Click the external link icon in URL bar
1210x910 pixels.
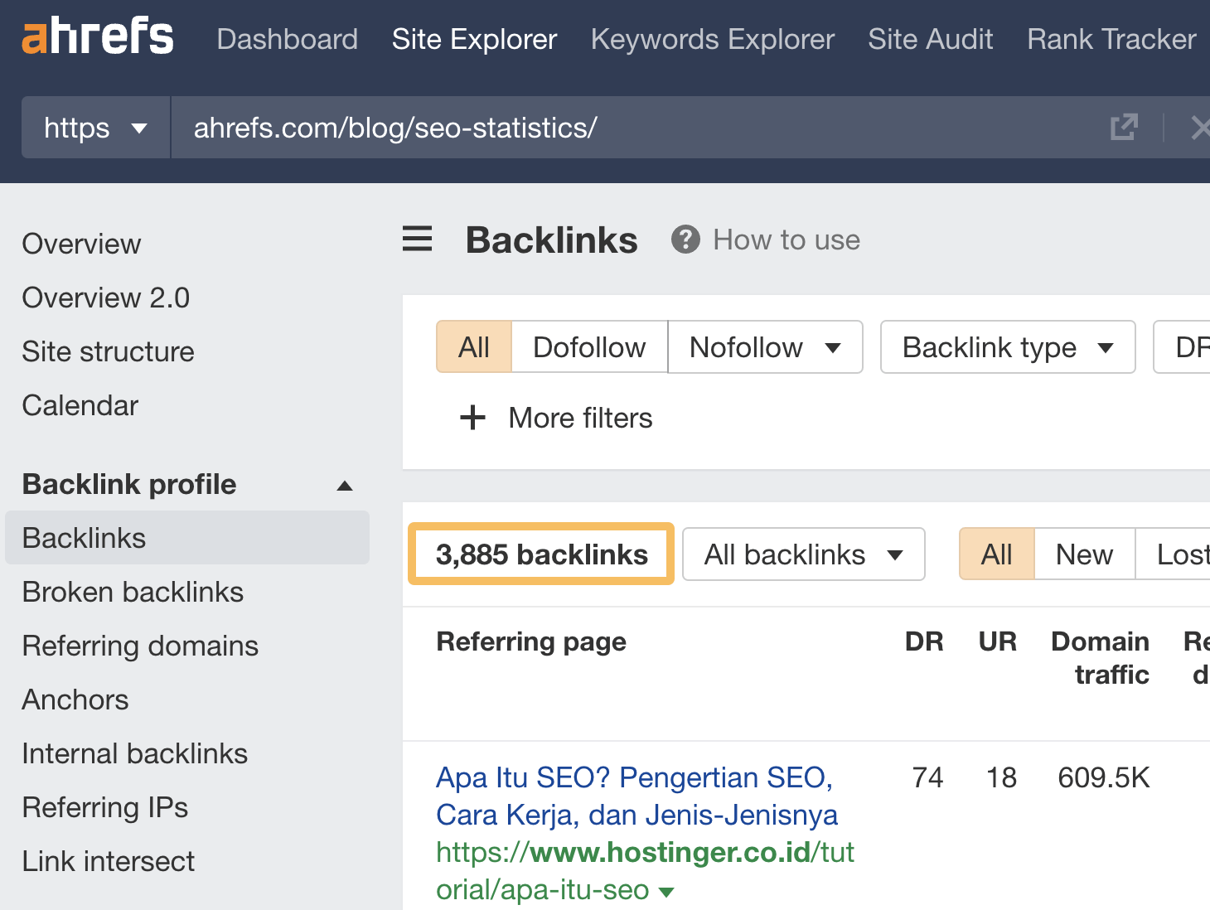(x=1123, y=127)
